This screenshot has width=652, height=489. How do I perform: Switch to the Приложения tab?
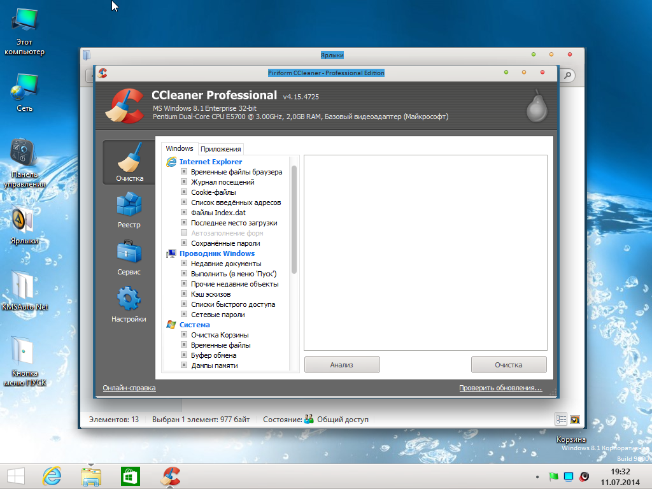[220, 149]
